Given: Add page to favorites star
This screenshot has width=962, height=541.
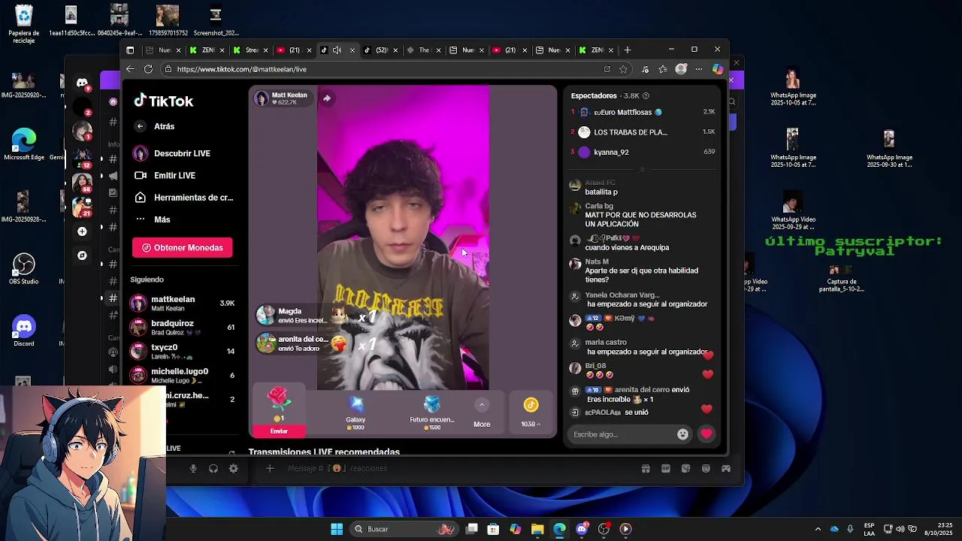Looking at the screenshot, I should [x=623, y=69].
